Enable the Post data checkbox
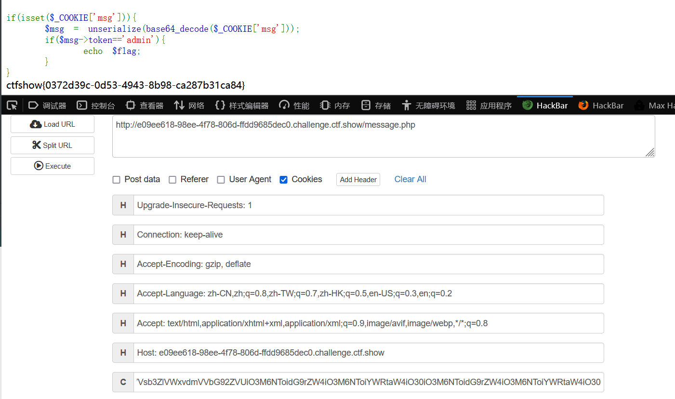This screenshot has height=399, width=675. [x=116, y=180]
